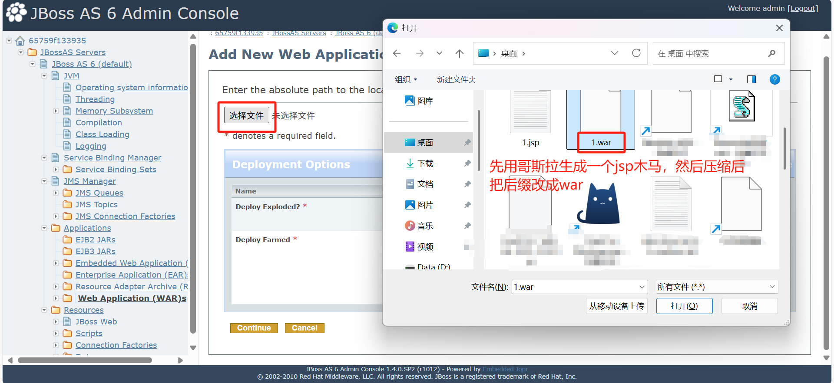Open 视频 folder in sidebar
The image size is (834, 383).
tap(419, 246)
